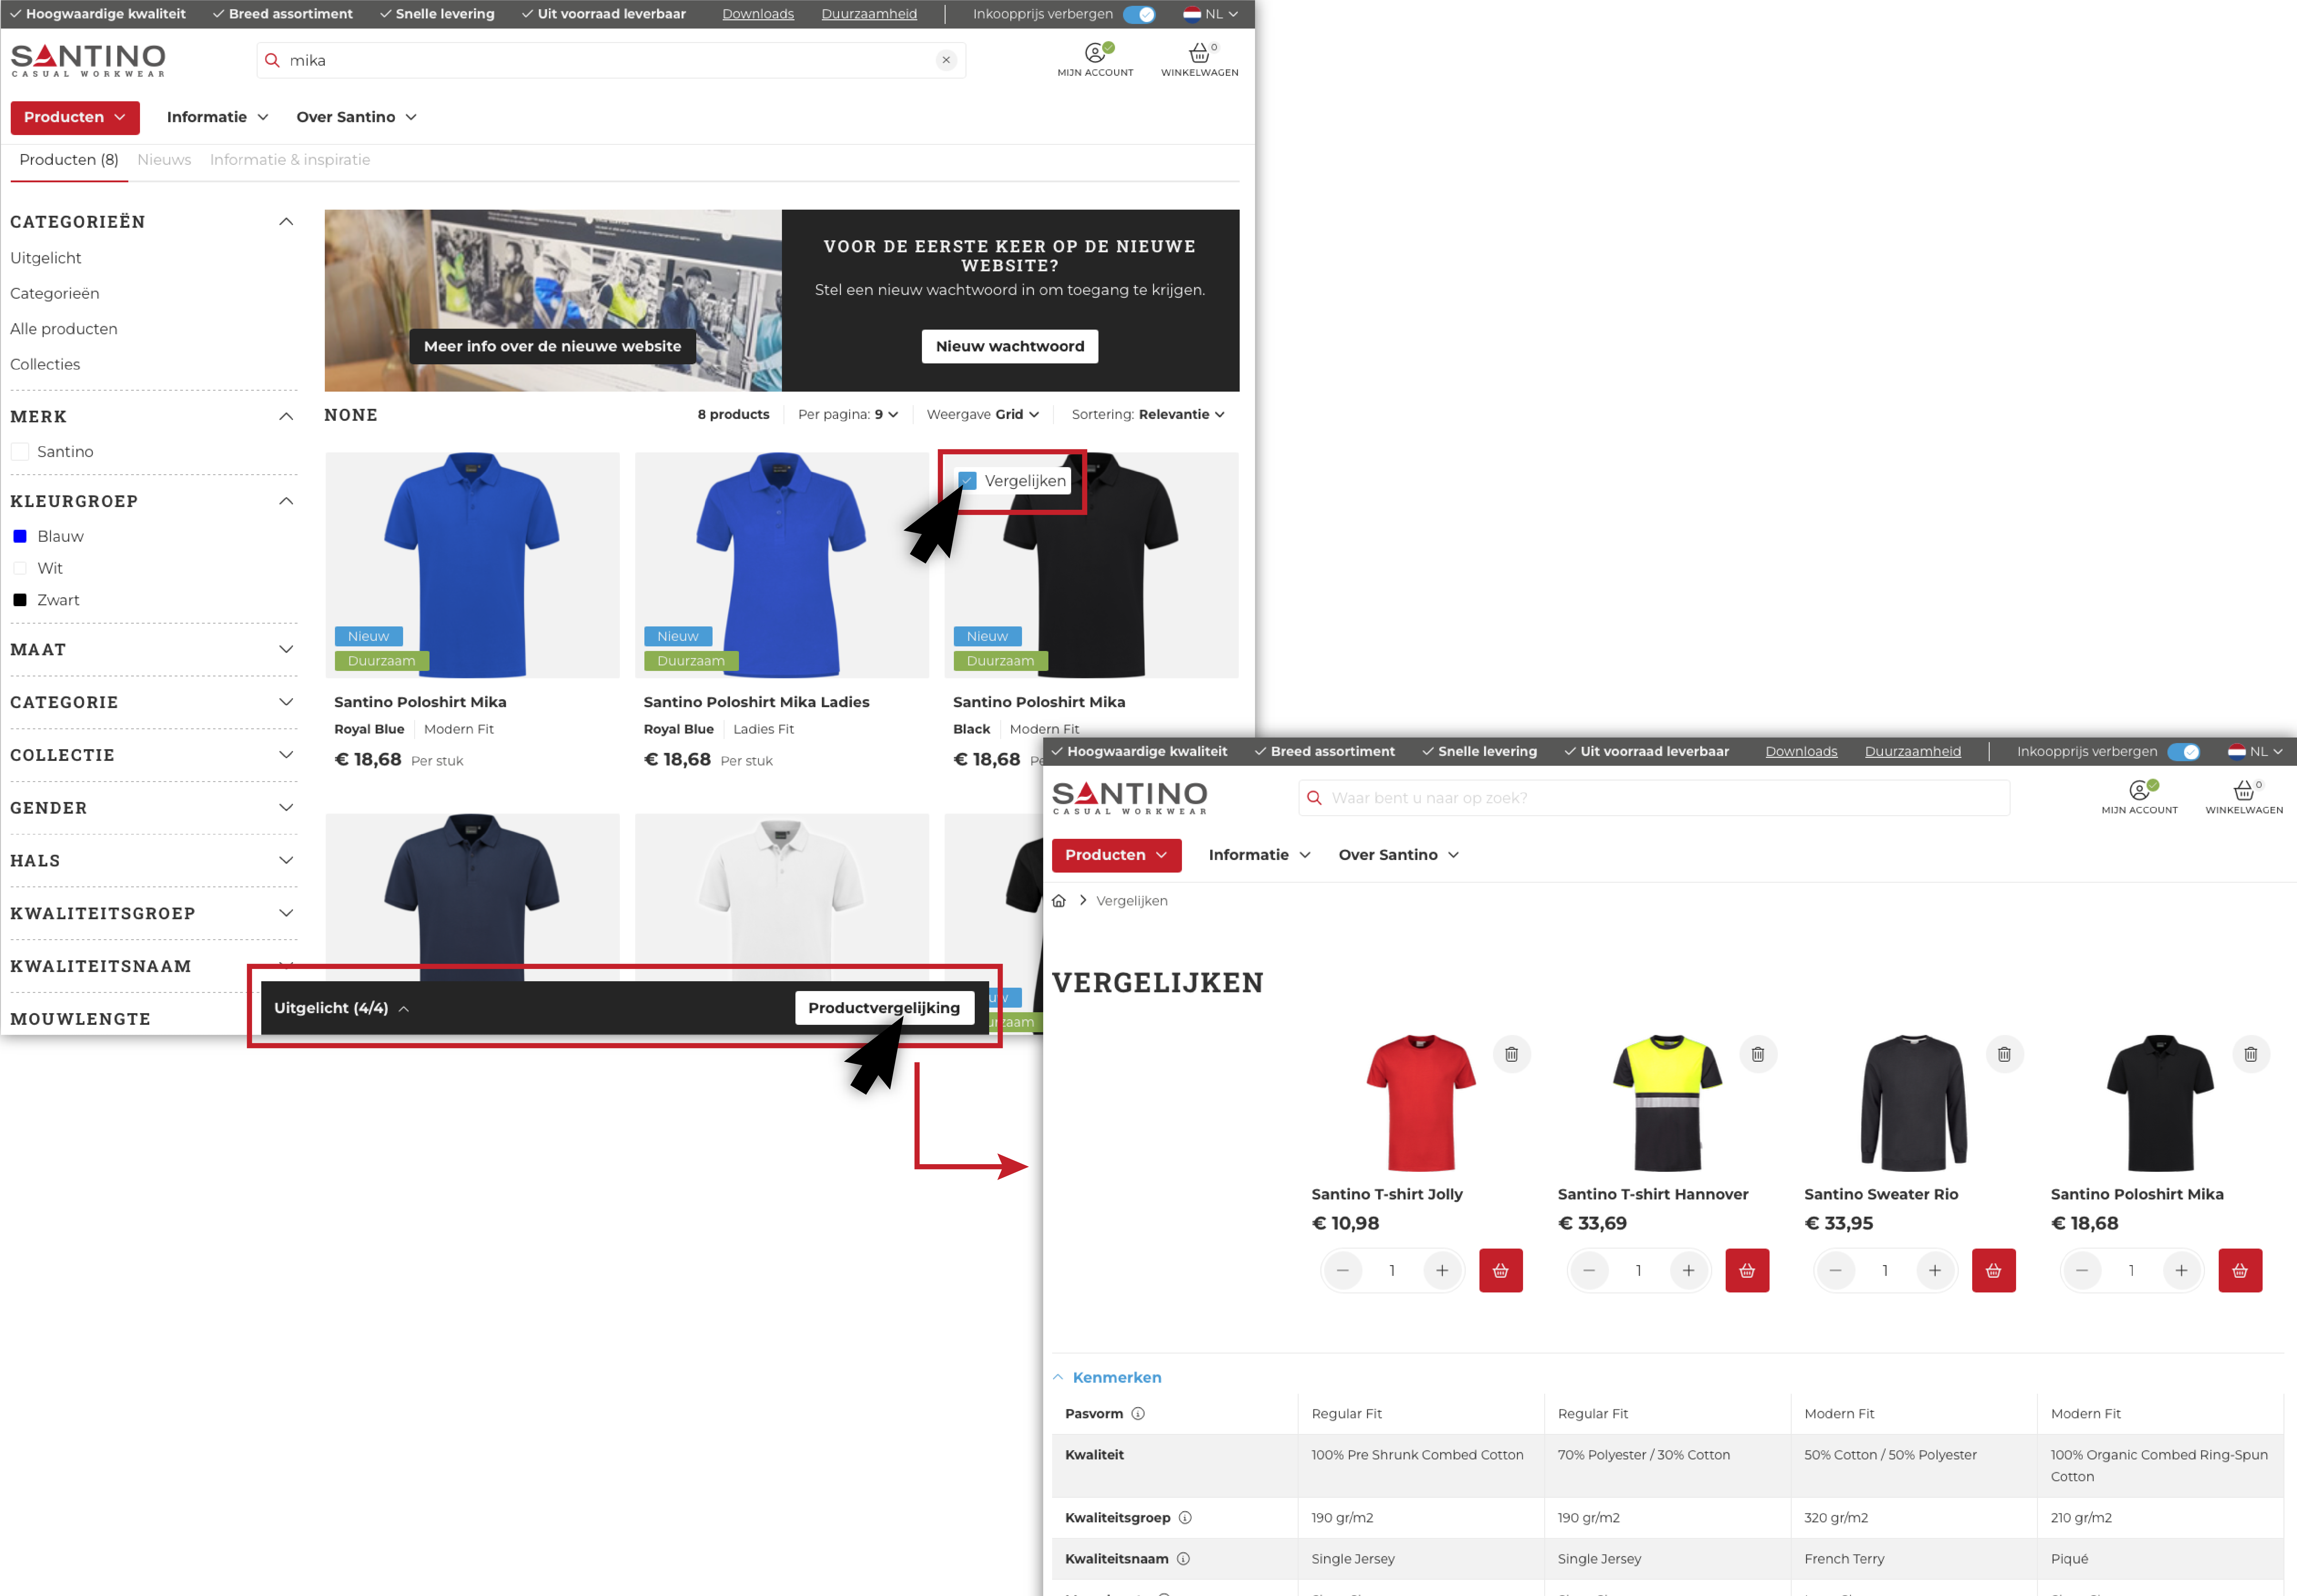Open the NL language dropdown in the search results window
The image size is (2297, 1596).
(1211, 14)
